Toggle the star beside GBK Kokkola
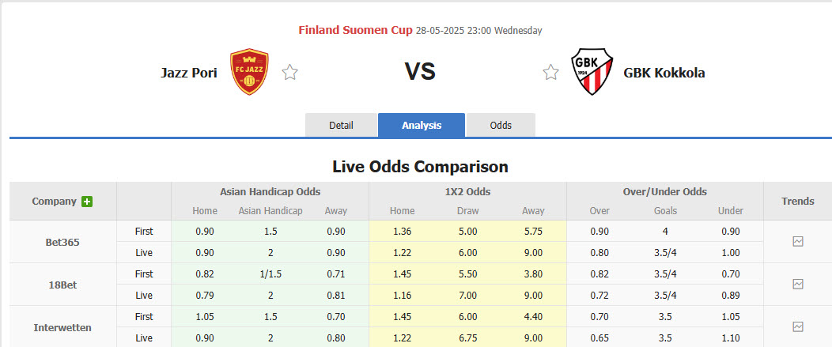This screenshot has width=832, height=347. (x=550, y=73)
